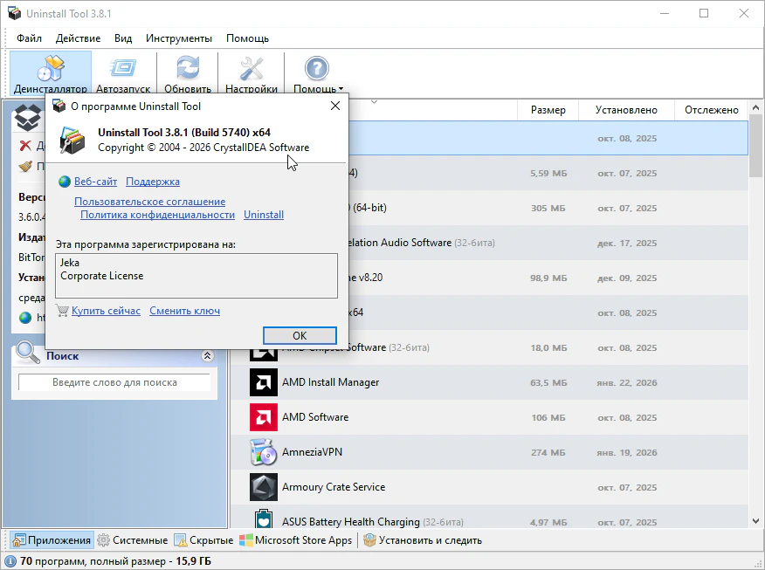This screenshot has width=765, height=570.
Task: Sort list by Размер column header
Action: point(548,110)
